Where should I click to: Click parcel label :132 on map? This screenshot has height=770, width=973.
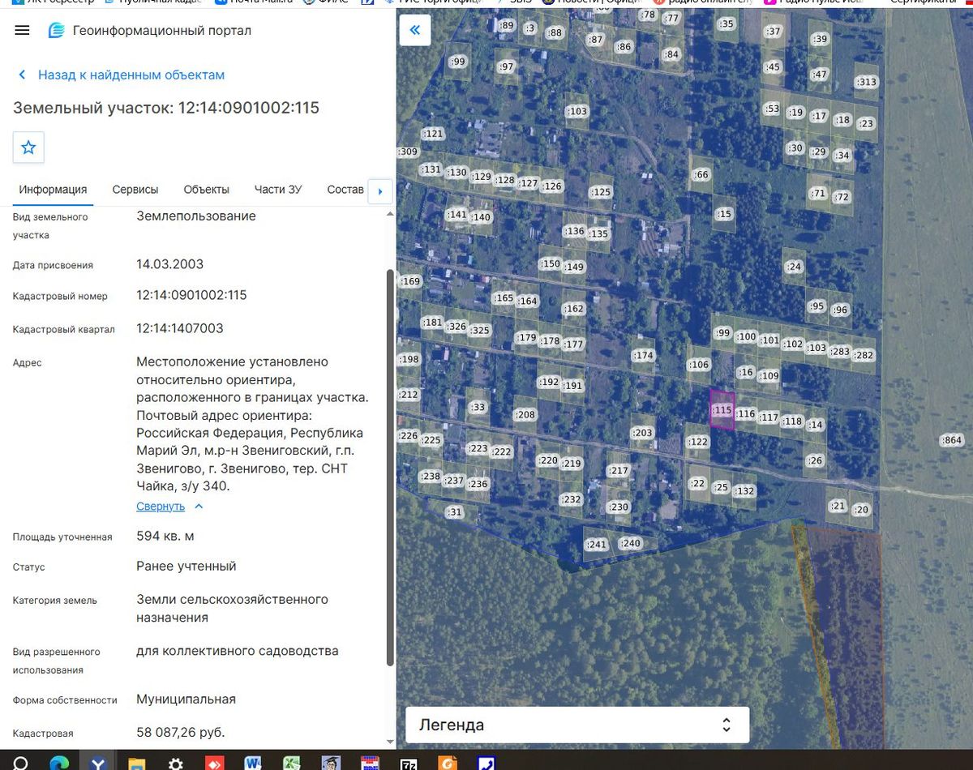[x=744, y=491]
